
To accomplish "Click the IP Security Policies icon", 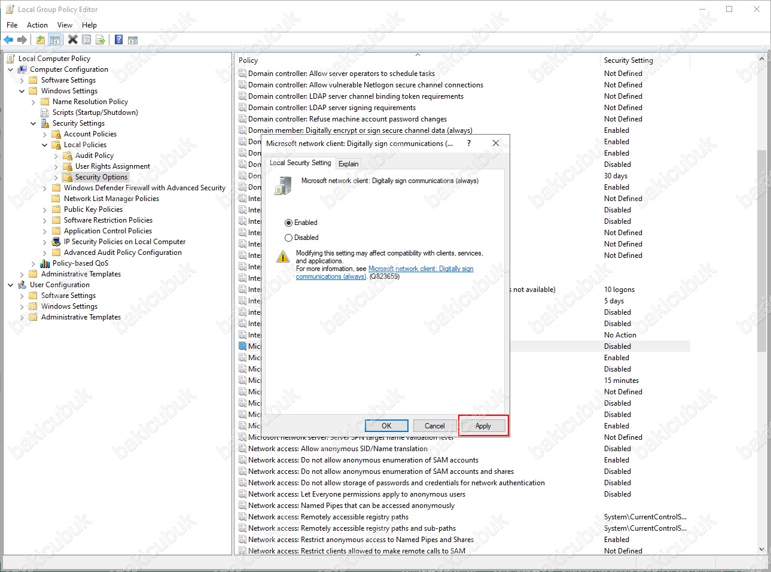I will point(56,242).
